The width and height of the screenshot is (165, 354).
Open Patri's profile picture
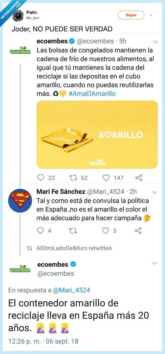[18, 15]
